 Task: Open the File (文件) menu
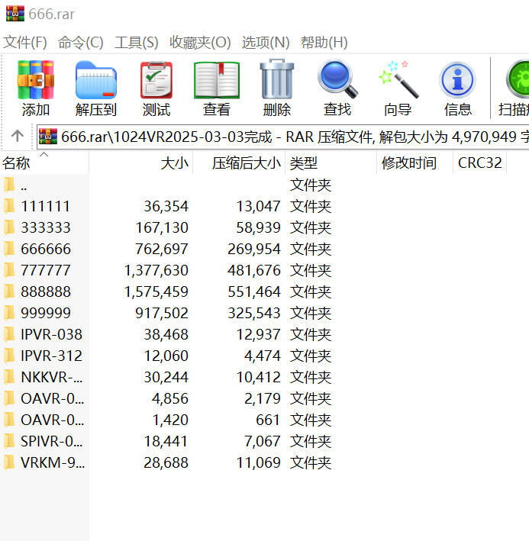click(25, 42)
